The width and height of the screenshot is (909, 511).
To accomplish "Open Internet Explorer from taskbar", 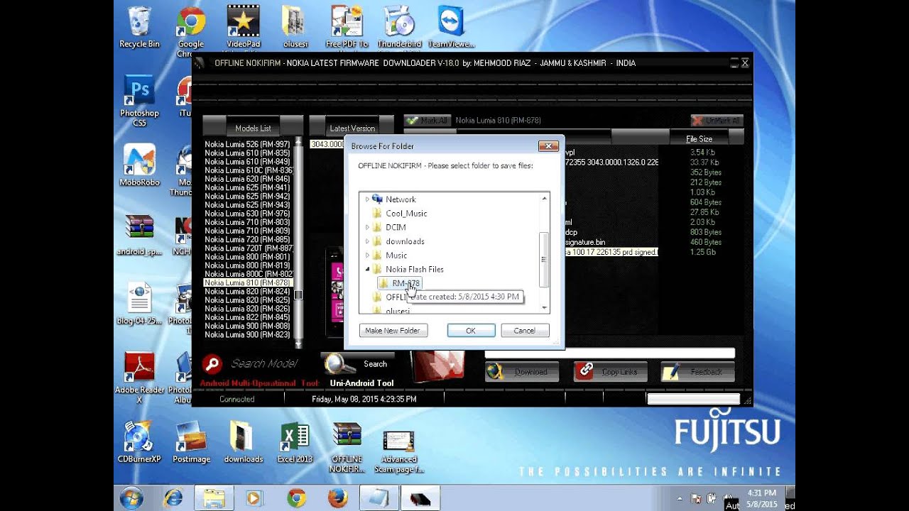I will point(172,498).
